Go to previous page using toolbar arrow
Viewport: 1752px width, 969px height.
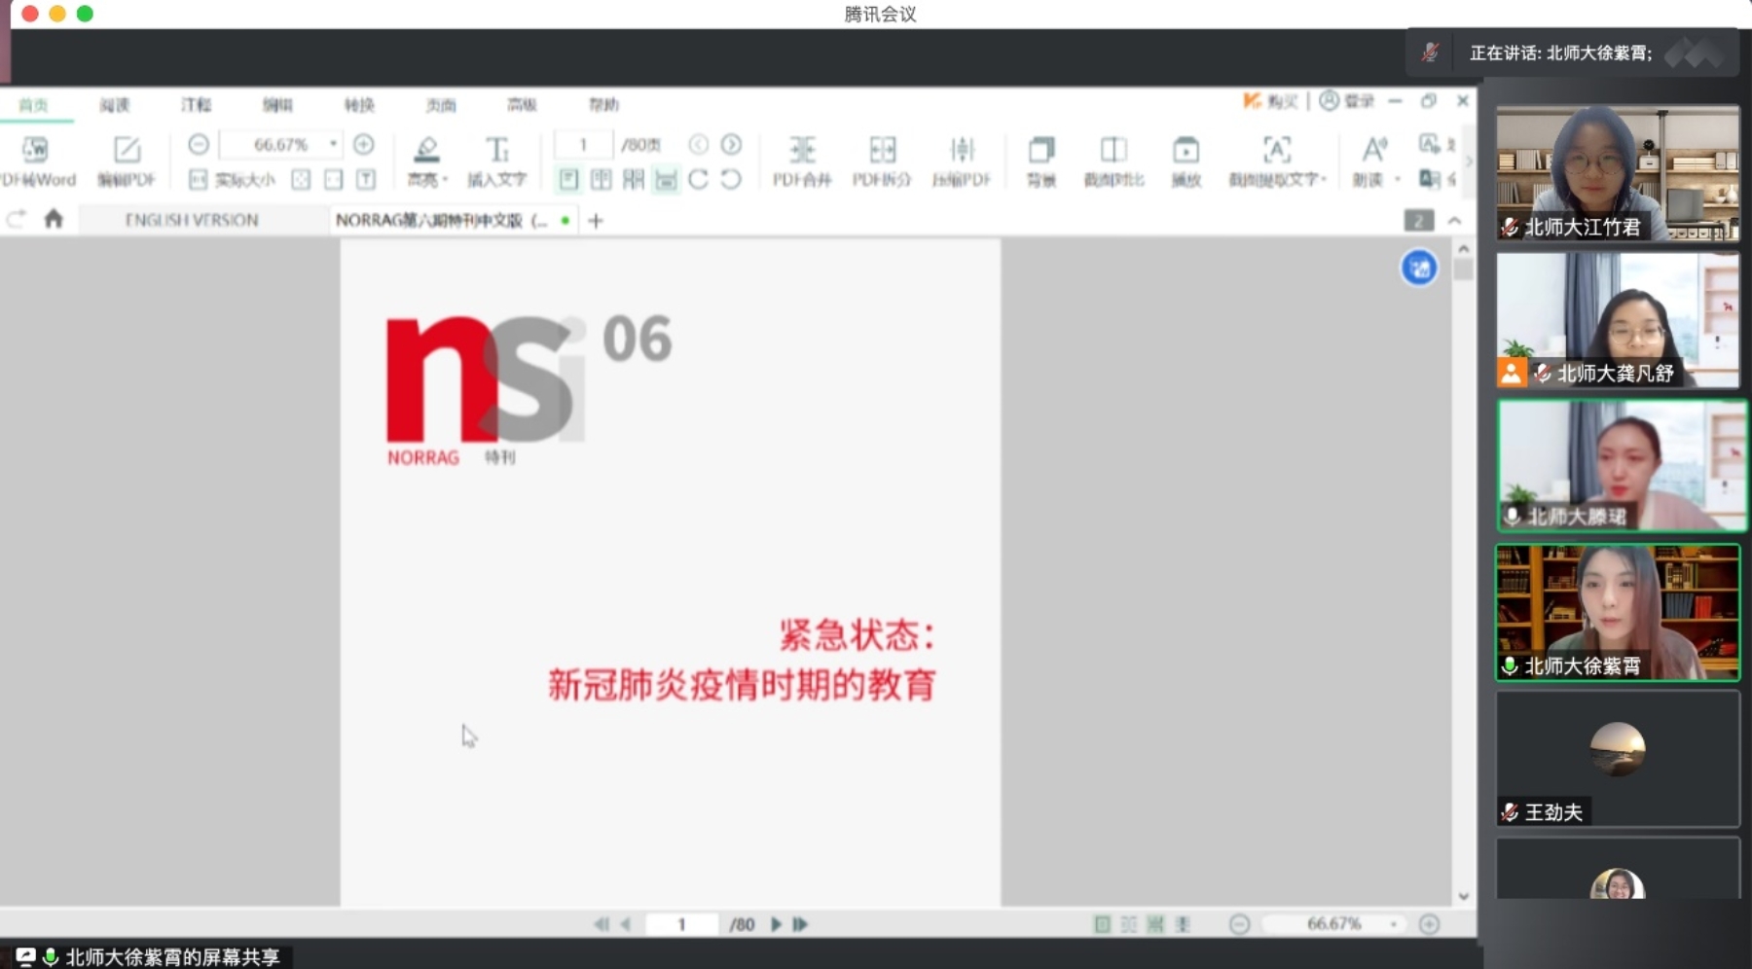(x=699, y=144)
